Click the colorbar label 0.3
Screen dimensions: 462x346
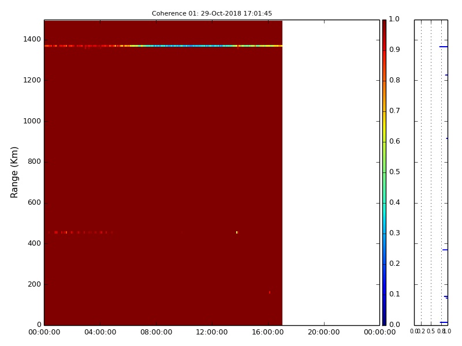click(x=394, y=234)
